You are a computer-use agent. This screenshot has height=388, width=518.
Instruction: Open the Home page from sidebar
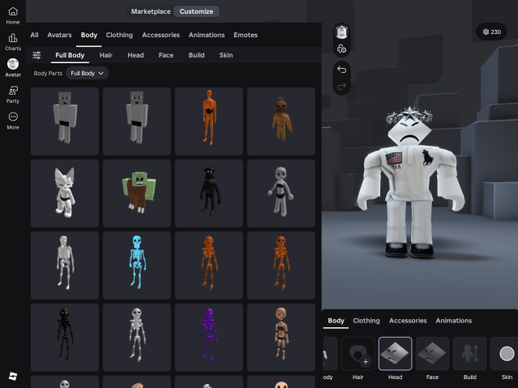tap(13, 15)
